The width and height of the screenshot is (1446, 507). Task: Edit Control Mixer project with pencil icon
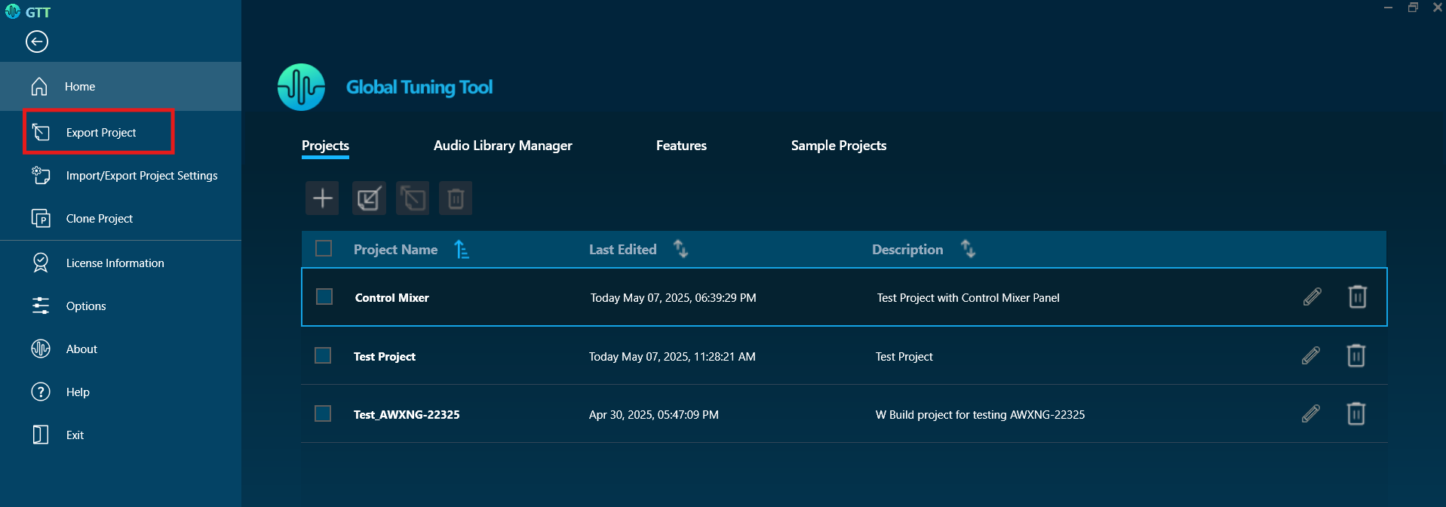pyautogui.click(x=1312, y=297)
